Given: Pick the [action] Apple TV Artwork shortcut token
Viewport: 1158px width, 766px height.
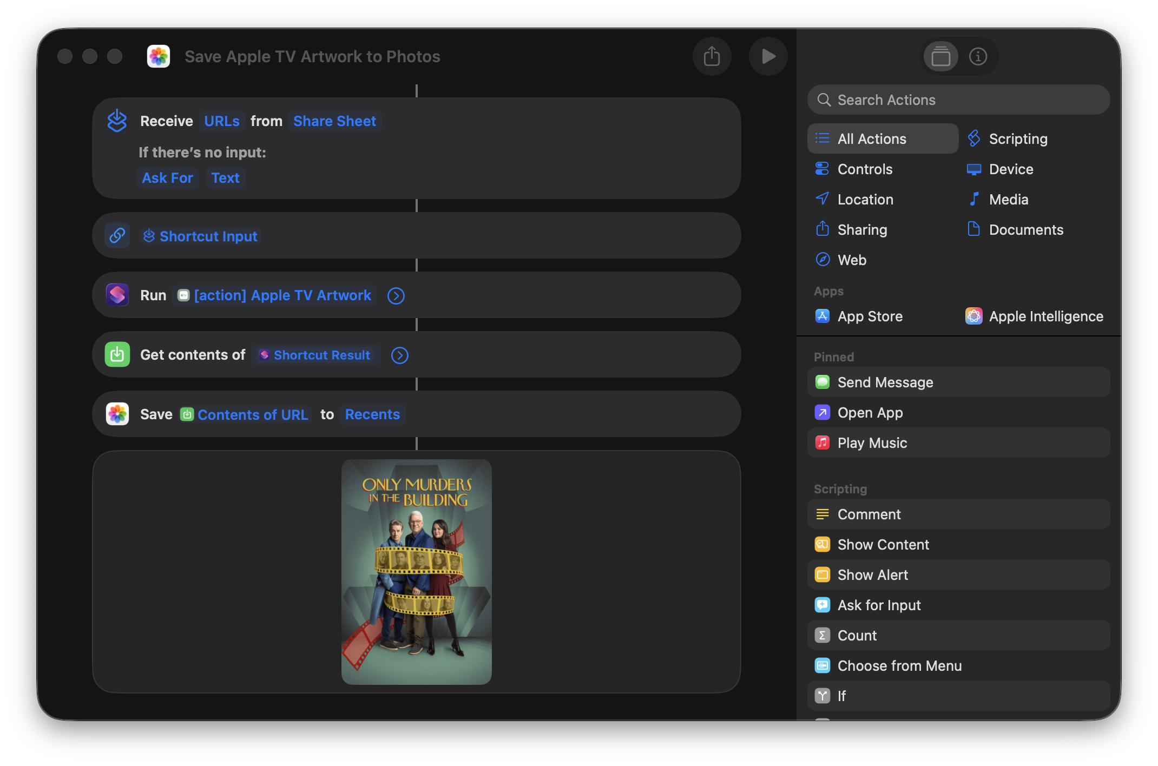Looking at the screenshot, I should (x=275, y=295).
